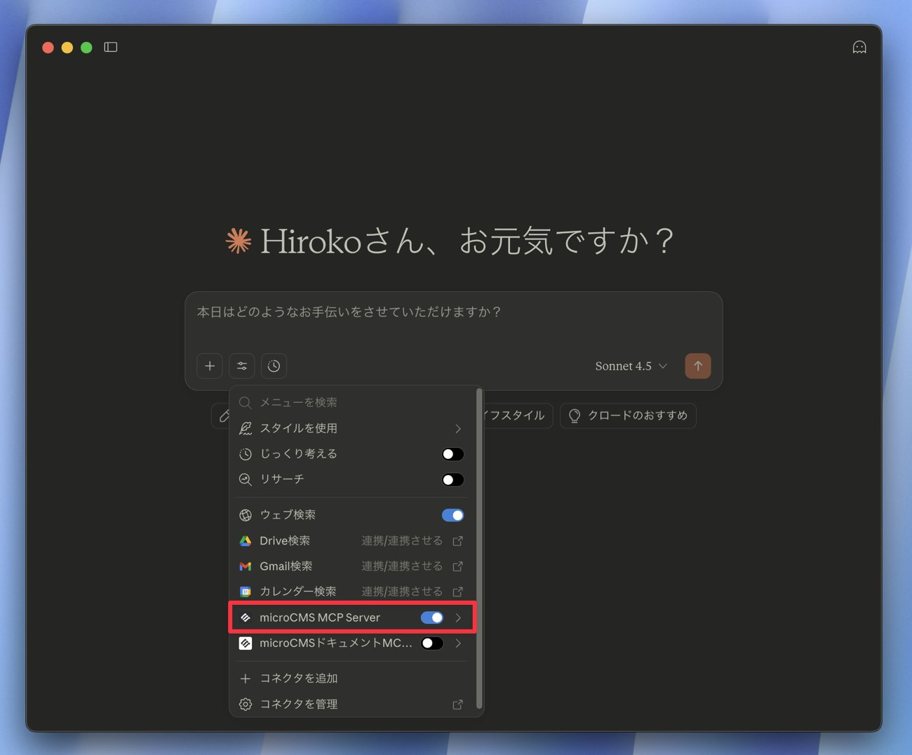The width and height of the screenshot is (912, 755).
Task: Click the calendar icon beside カレンダー検索
Action: tap(246, 592)
